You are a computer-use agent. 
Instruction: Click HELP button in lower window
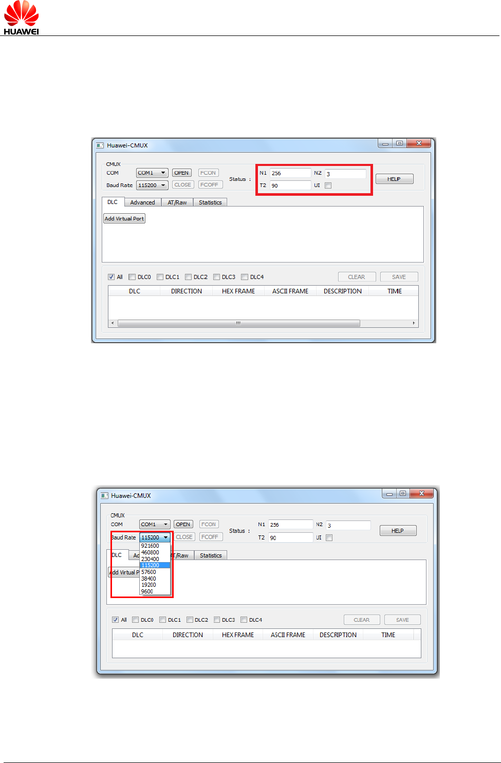coord(398,531)
